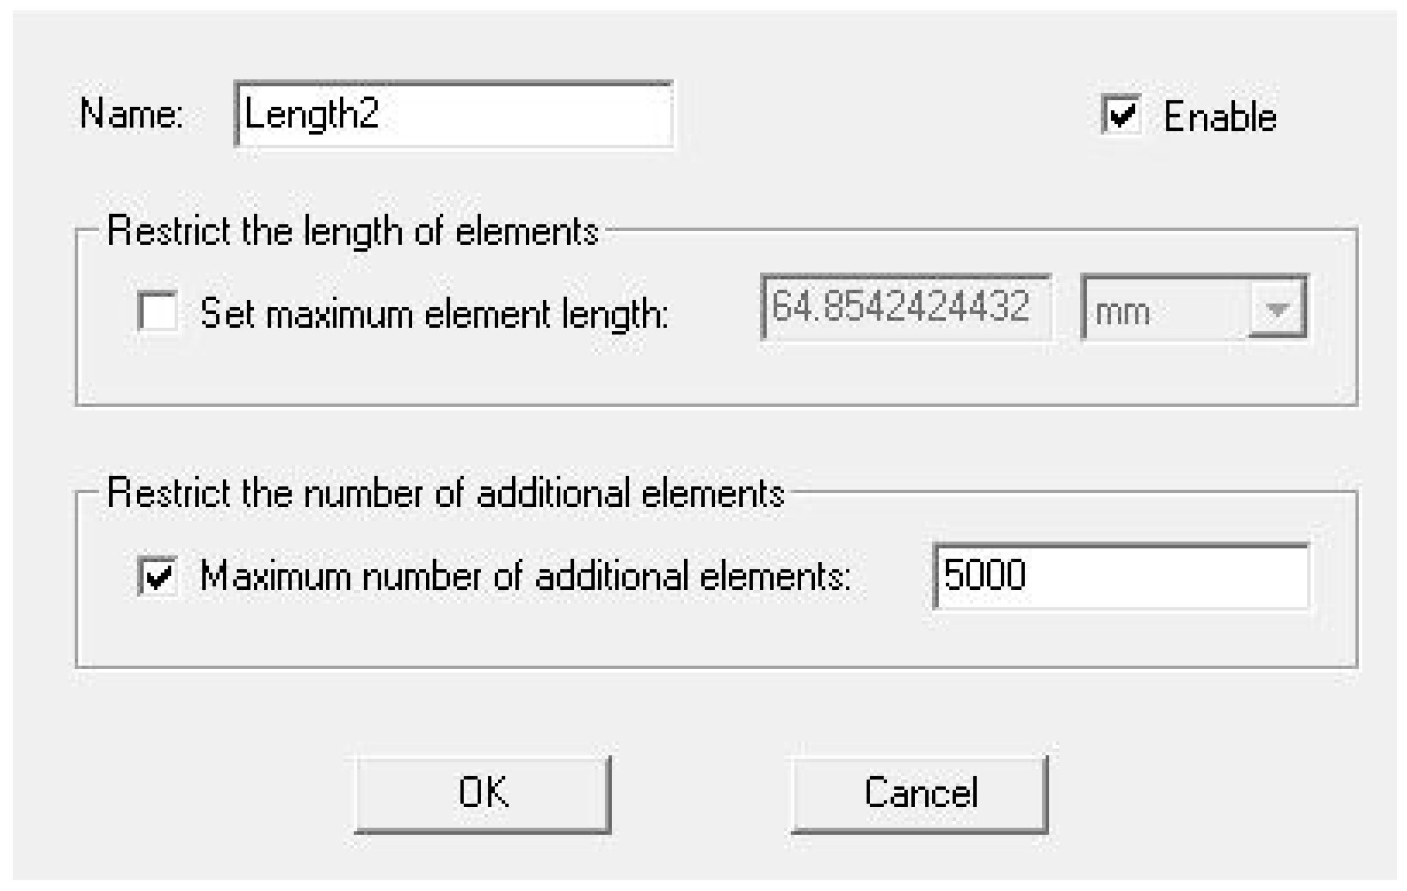Click "Restrict the number of additional elements" title
Screen dimensions: 1407x891
coord(446,493)
